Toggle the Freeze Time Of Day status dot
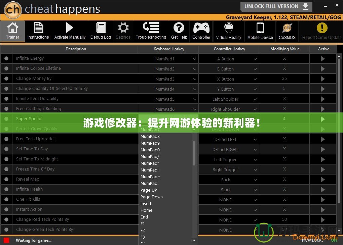Screen dimensions: 343x245 coord(6,169)
